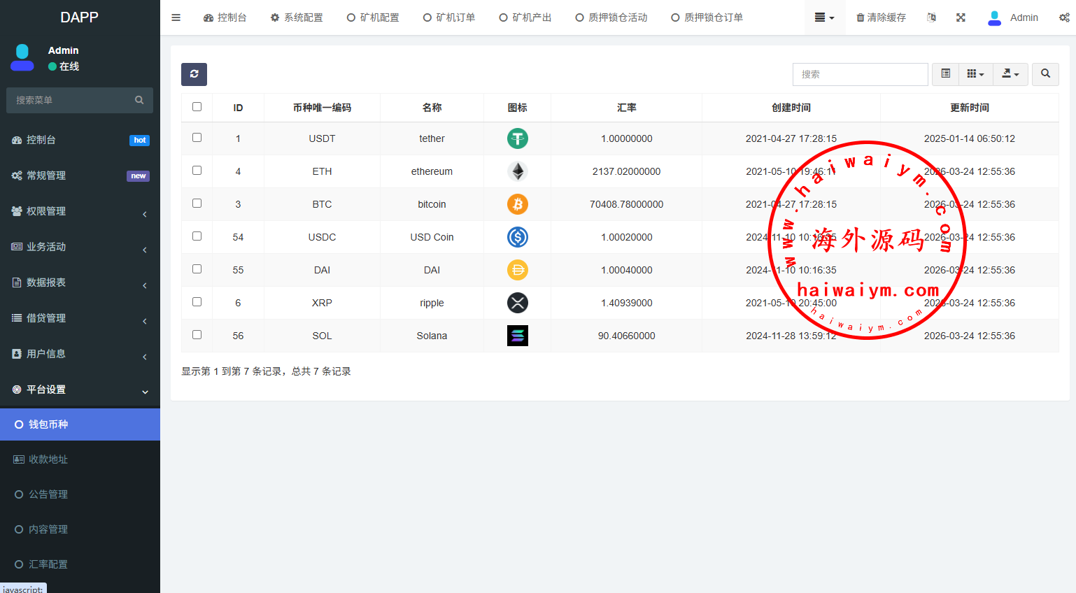The image size is (1076, 593).
Task: Switch to the 矿机订单 tab
Action: [449, 17]
